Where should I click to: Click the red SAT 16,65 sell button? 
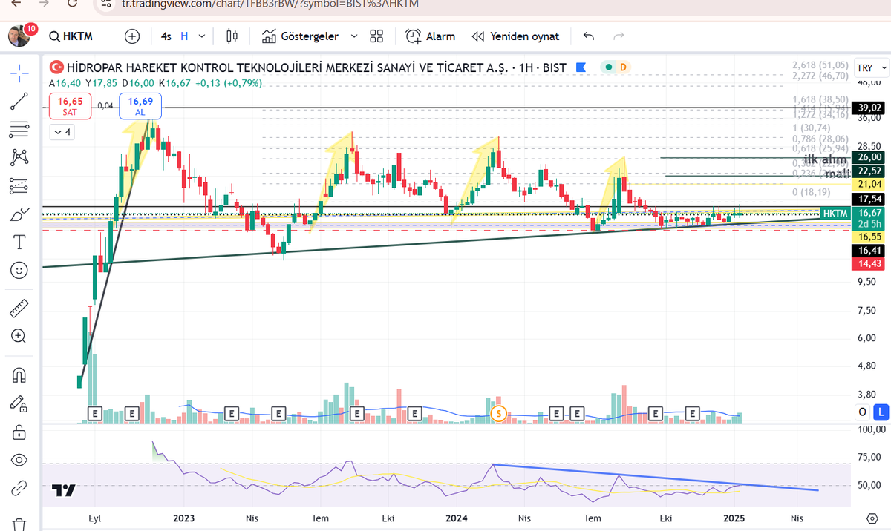[71, 105]
